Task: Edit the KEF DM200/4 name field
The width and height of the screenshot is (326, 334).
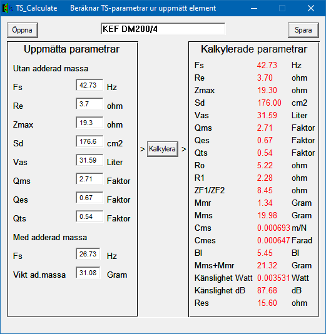Action: click(x=163, y=29)
